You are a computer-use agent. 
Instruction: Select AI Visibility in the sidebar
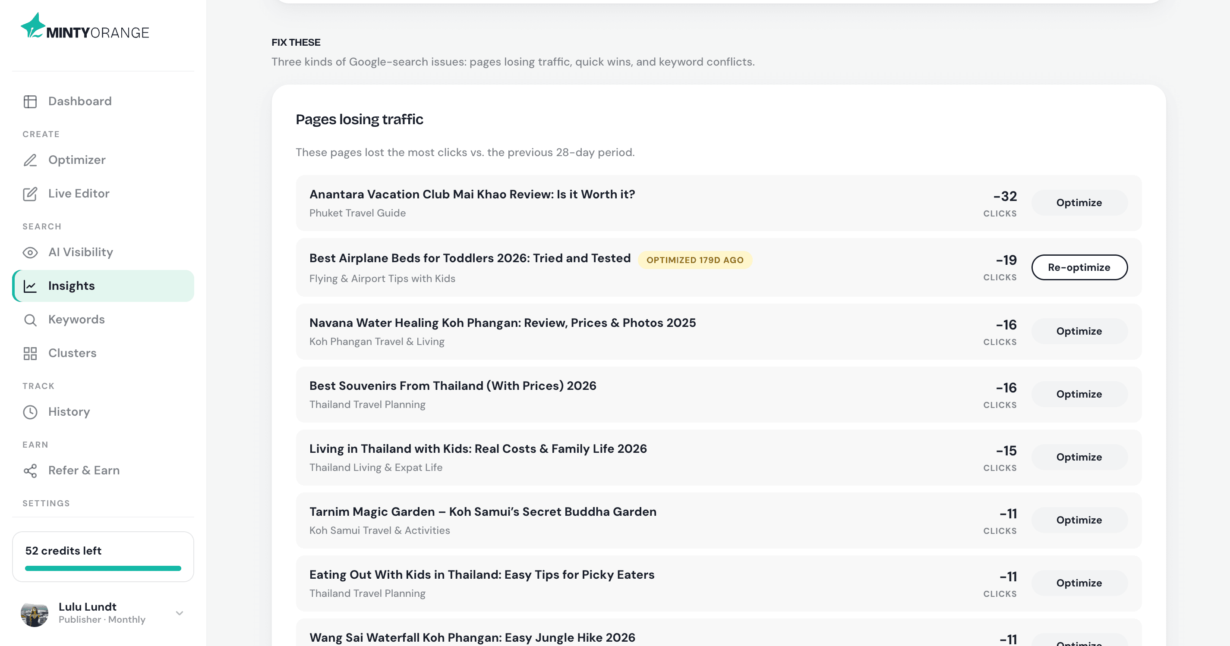(103, 252)
